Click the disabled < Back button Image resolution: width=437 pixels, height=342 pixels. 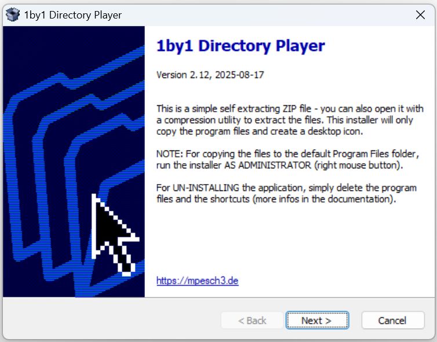coord(252,320)
